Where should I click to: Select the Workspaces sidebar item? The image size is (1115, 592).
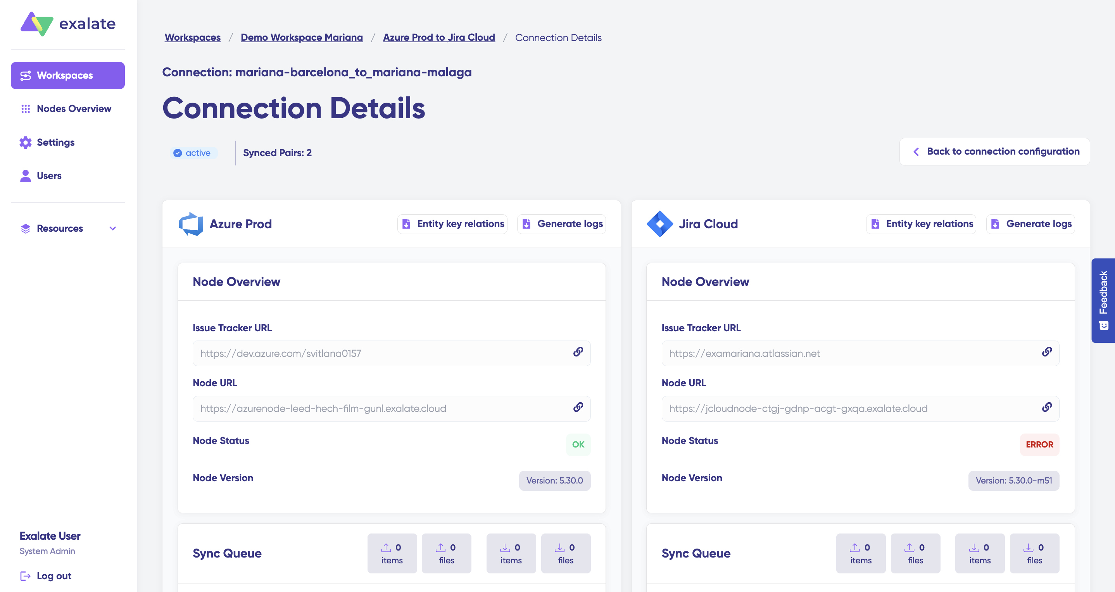click(x=67, y=75)
